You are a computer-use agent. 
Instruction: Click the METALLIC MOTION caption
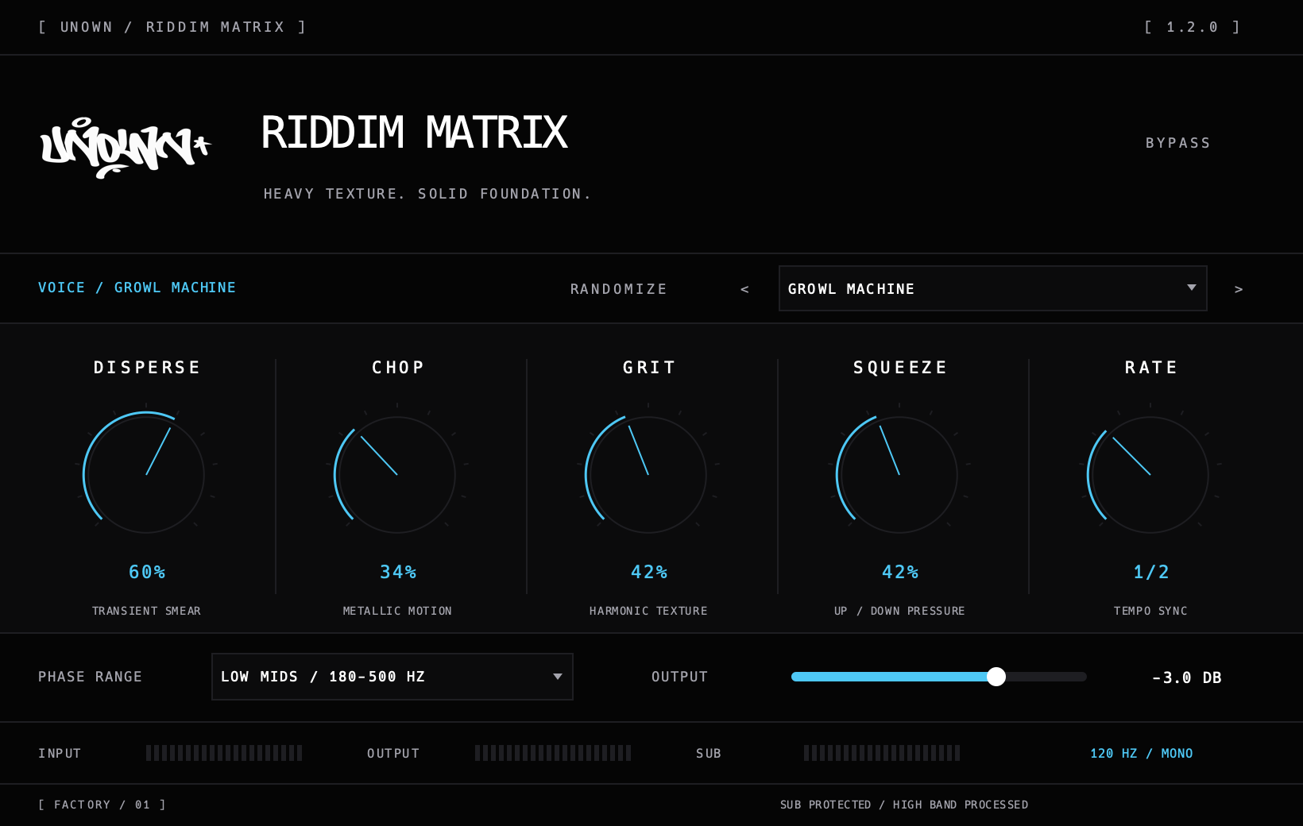[x=397, y=611]
